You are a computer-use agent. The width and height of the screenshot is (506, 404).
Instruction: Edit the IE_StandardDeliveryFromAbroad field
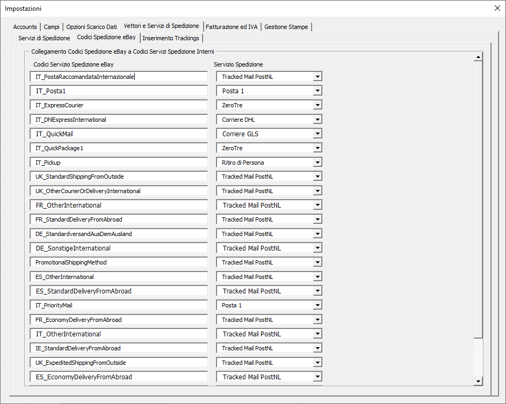pyautogui.click(x=119, y=348)
